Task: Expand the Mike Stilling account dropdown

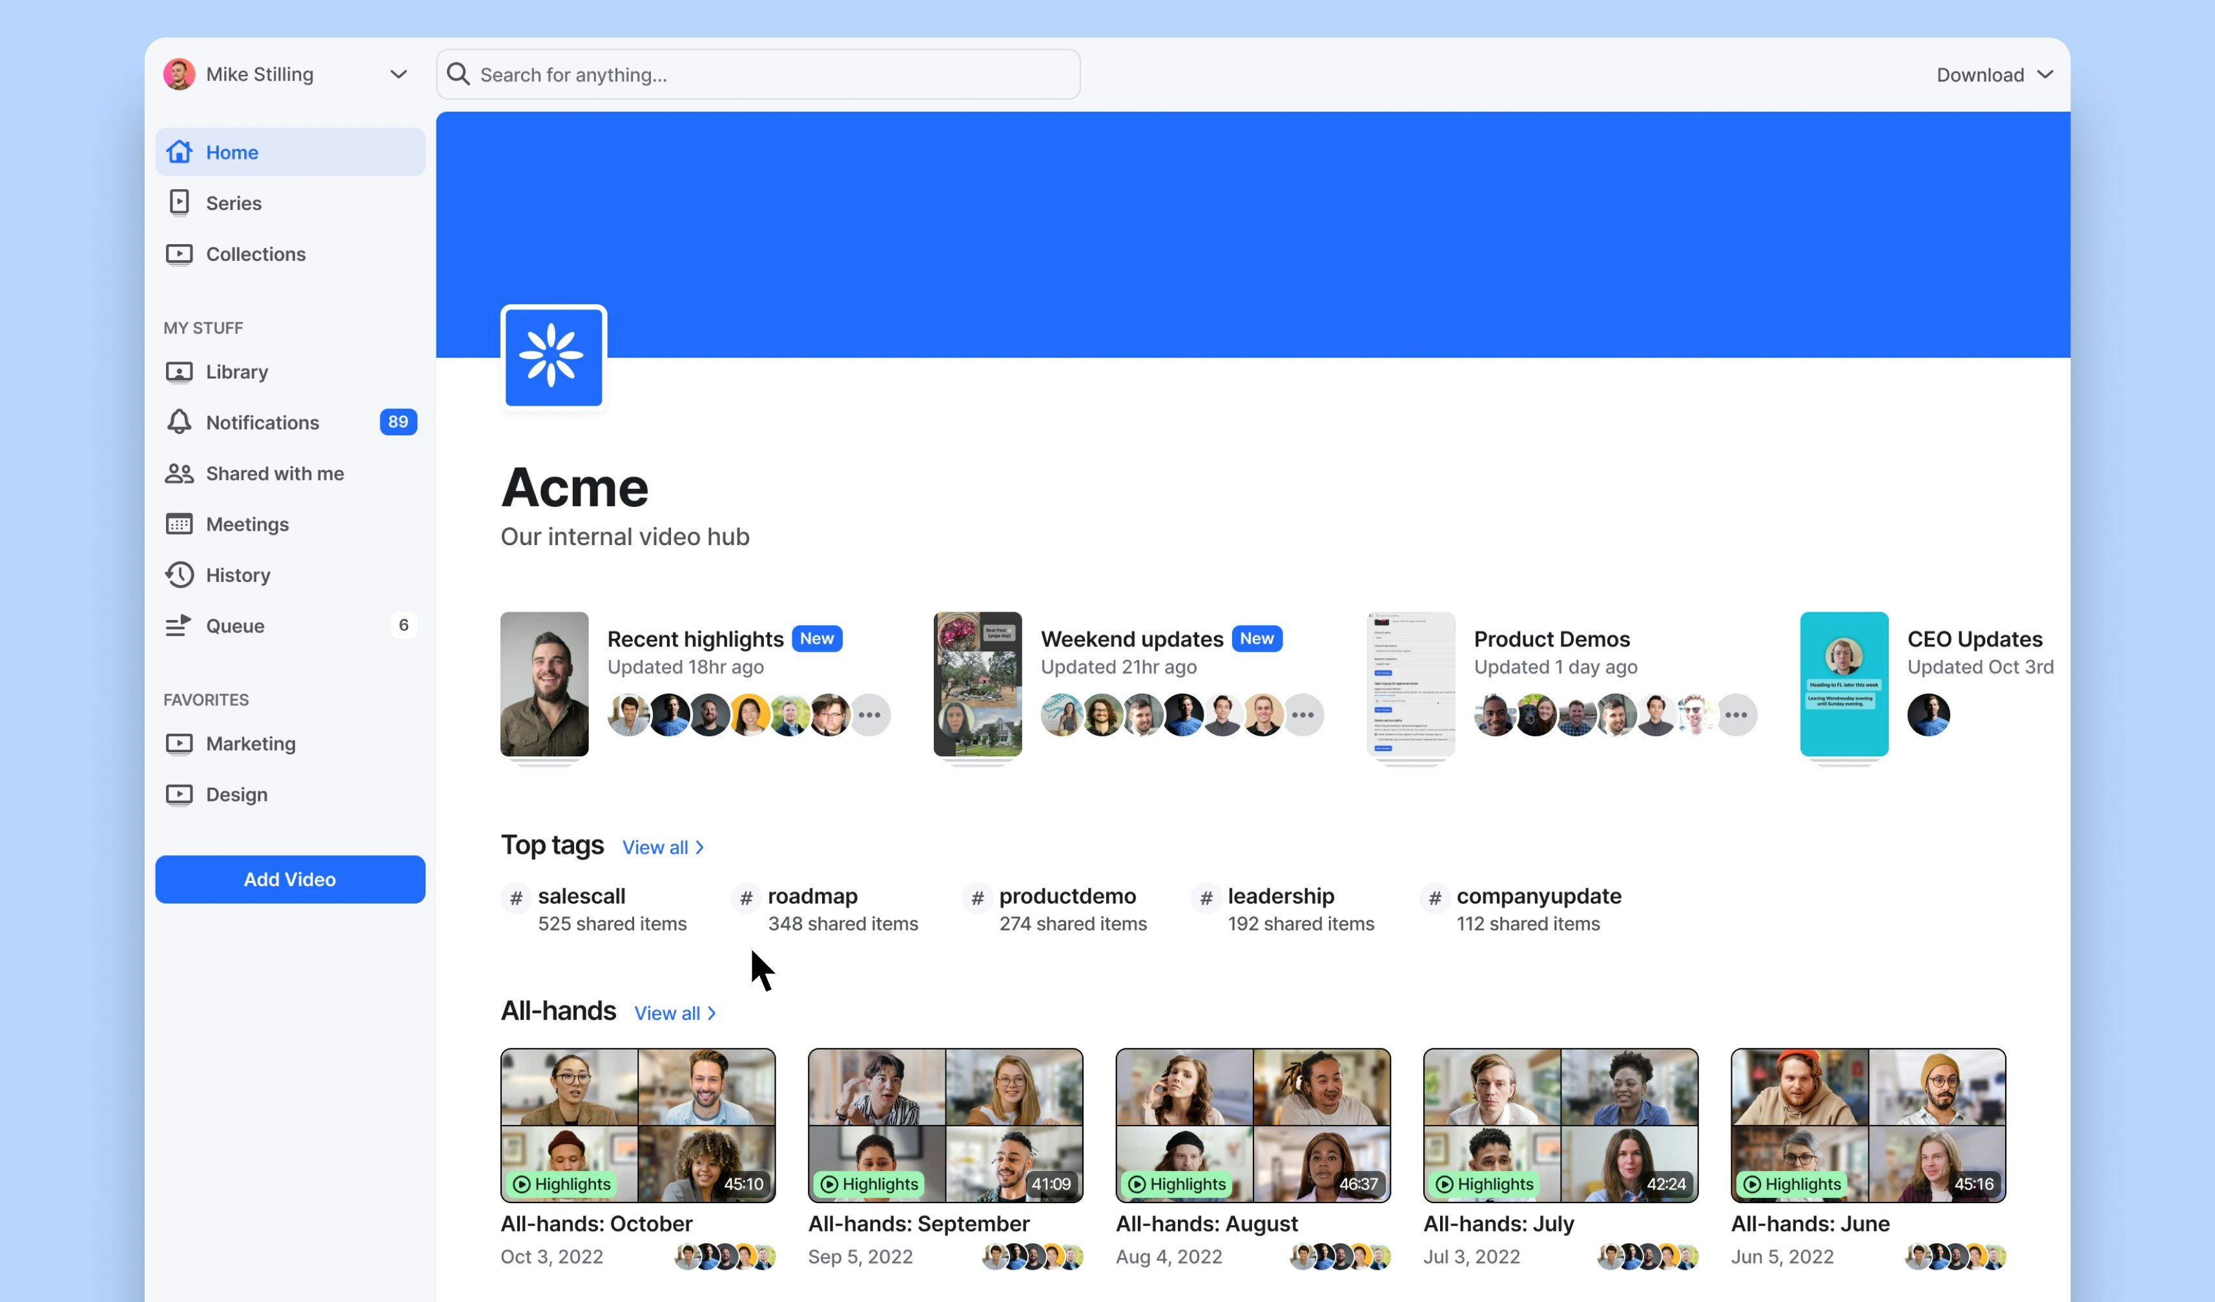Action: click(398, 75)
